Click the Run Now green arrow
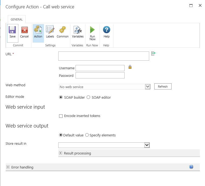Image resolution: width=205 pixels, height=186 pixels. pyautogui.click(x=93, y=30)
